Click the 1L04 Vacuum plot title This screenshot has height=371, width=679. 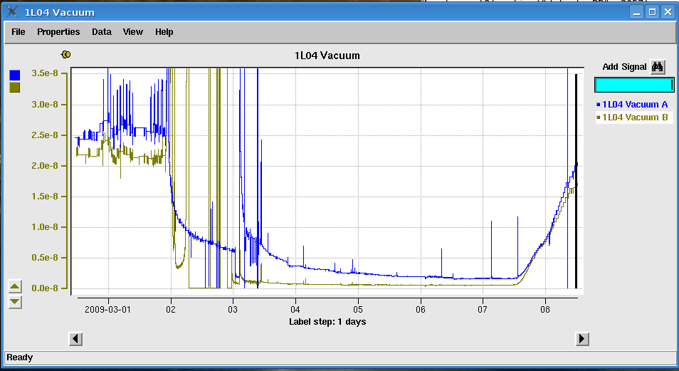click(327, 56)
